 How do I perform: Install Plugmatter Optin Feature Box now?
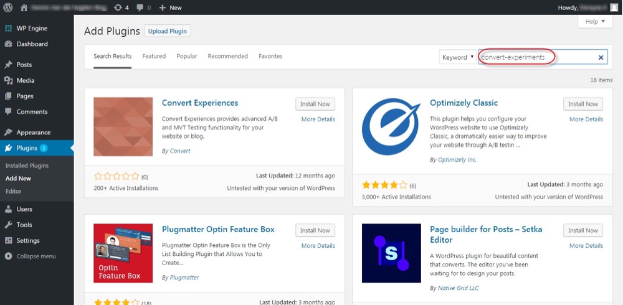(x=315, y=230)
